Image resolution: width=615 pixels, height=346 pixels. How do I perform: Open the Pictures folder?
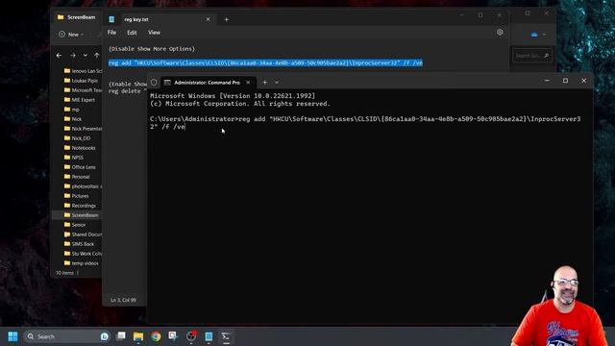77,196
